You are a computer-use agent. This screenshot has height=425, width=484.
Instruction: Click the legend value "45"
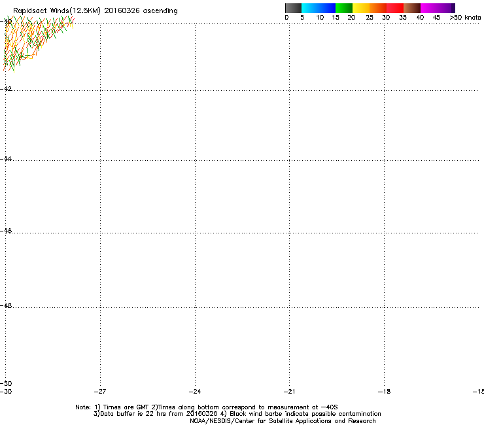point(436,18)
